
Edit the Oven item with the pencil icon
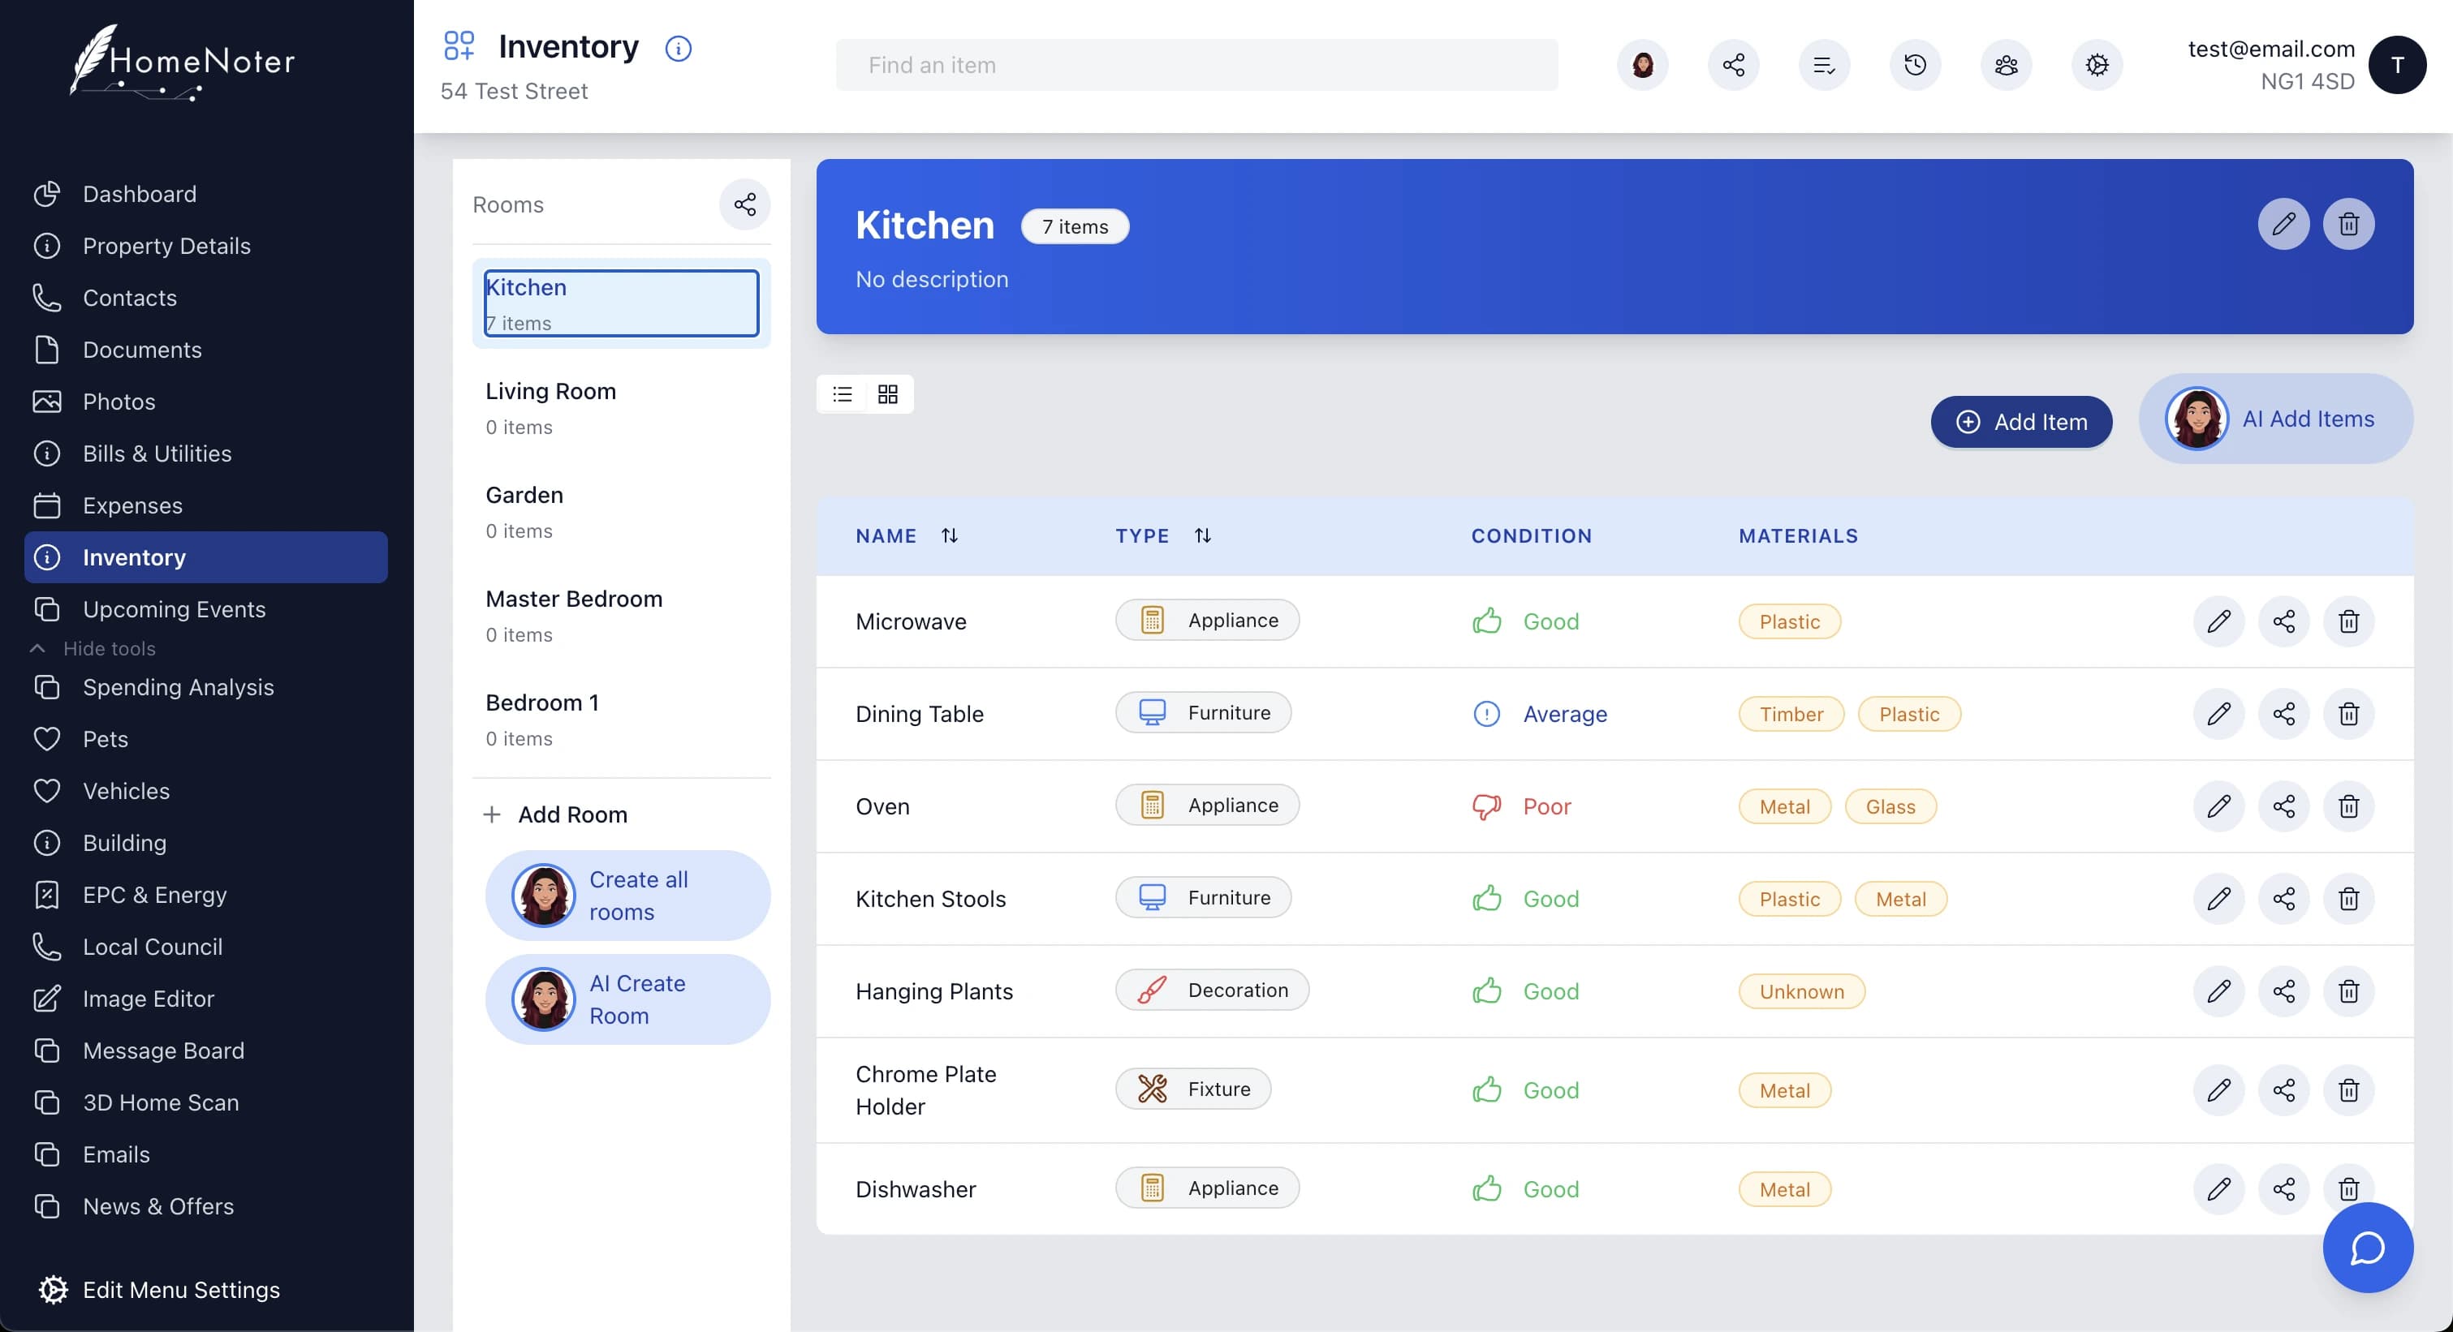(x=2218, y=806)
